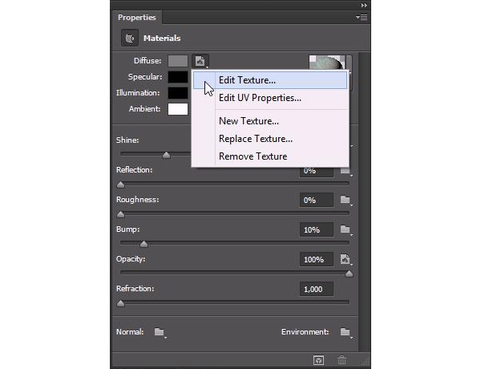
Task: Click the Diffuse texture icon
Action: pos(201,61)
